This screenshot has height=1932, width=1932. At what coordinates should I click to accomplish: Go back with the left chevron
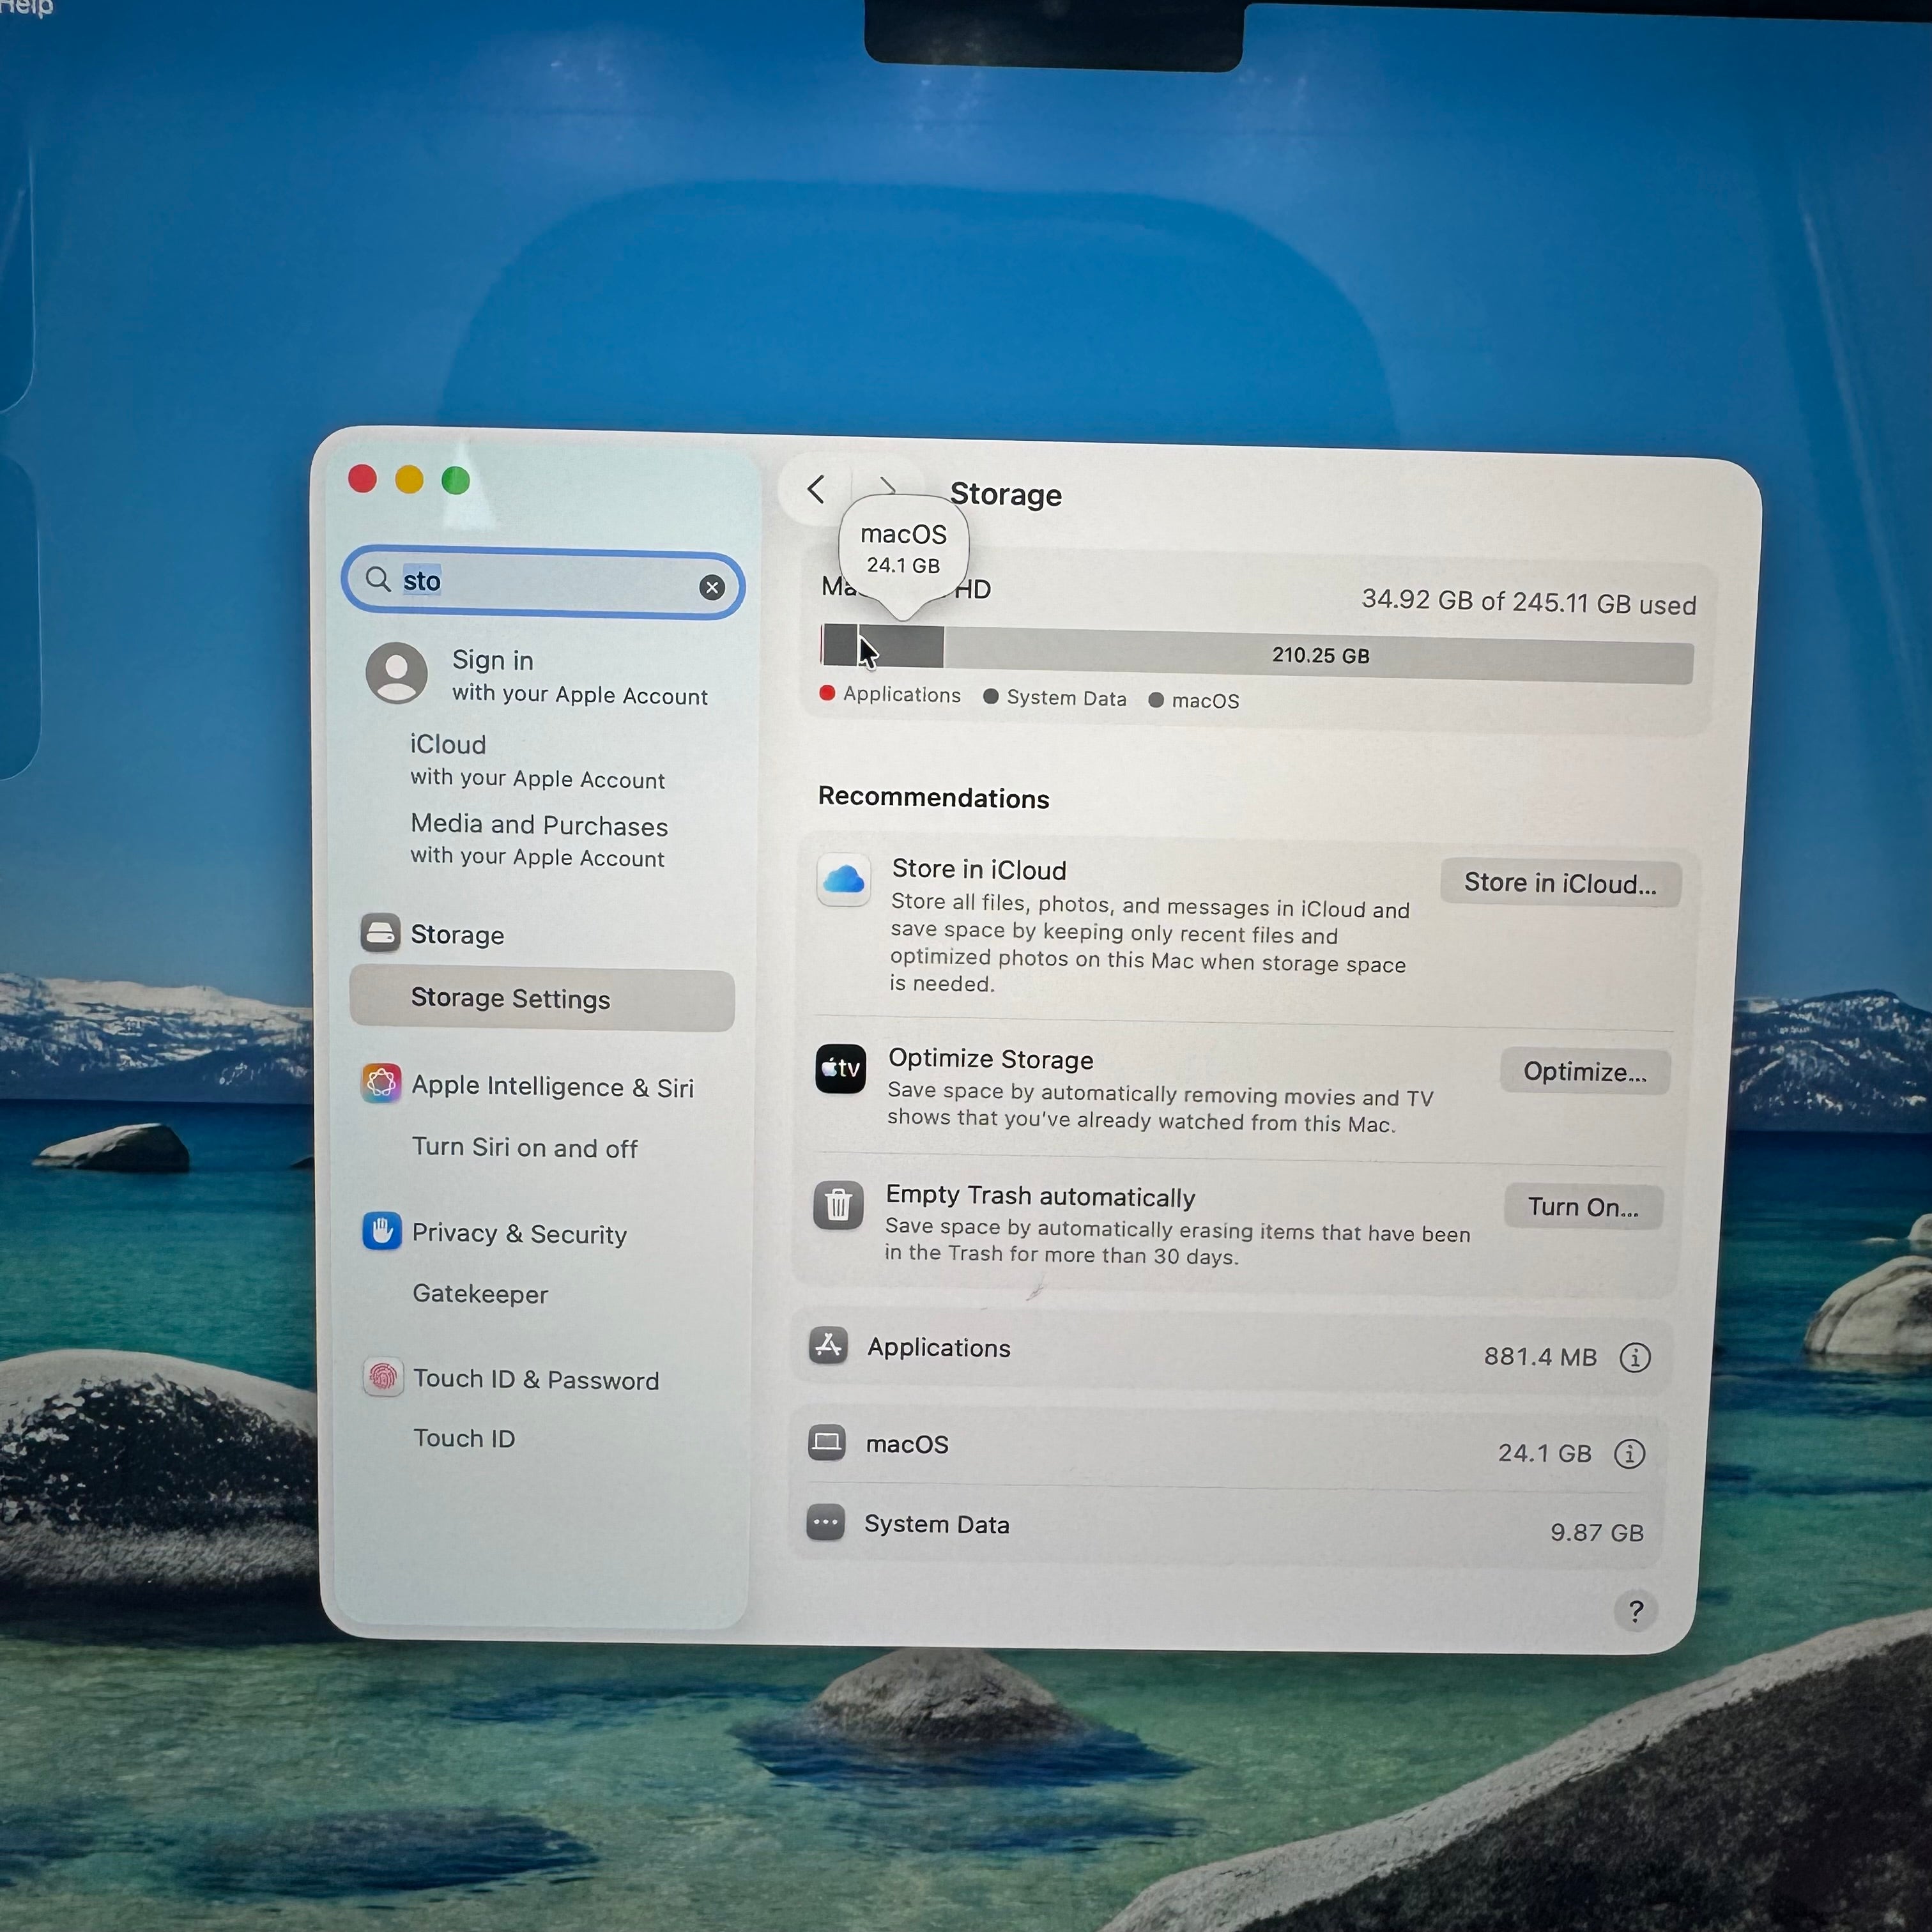coord(816,490)
